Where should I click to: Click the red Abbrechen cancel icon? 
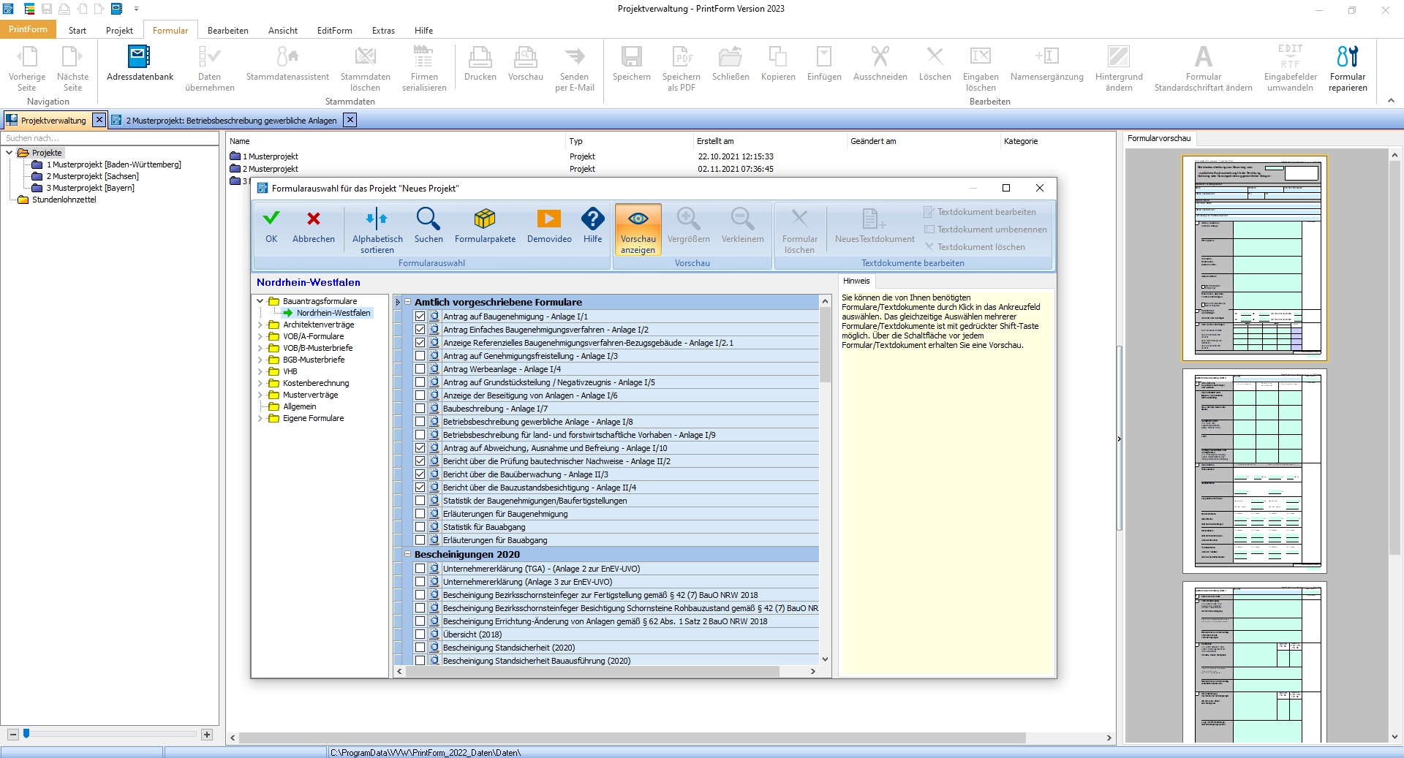pyautogui.click(x=313, y=219)
